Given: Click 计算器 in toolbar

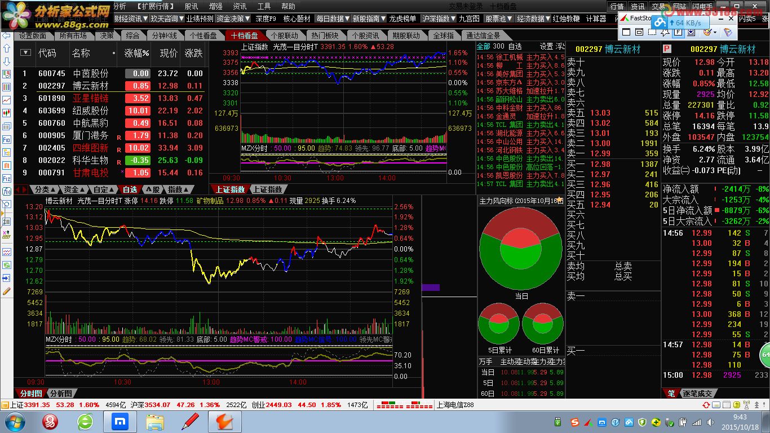Looking at the screenshot, I should (x=596, y=19).
